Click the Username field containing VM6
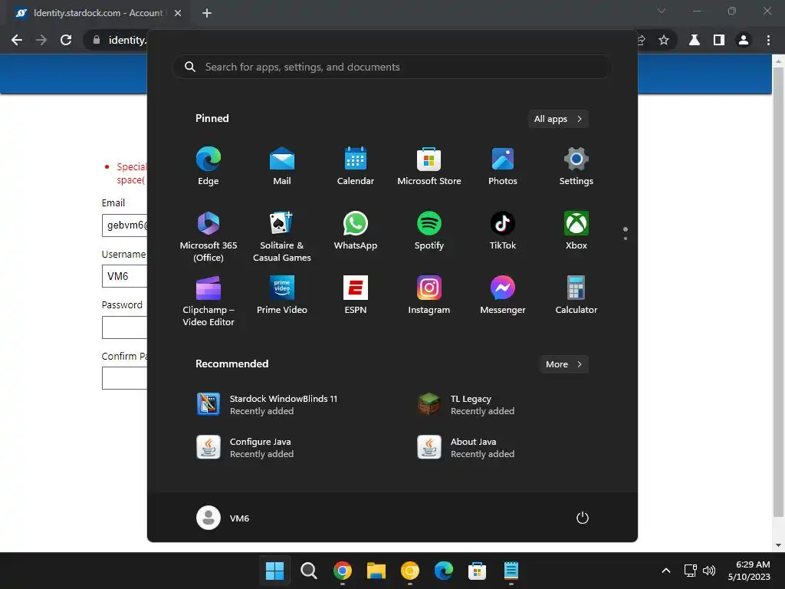The height and width of the screenshot is (589, 785). click(125, 276)
